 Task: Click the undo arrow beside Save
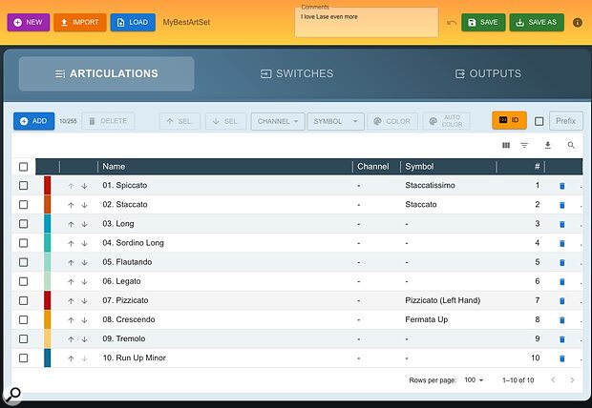(451, 22)
